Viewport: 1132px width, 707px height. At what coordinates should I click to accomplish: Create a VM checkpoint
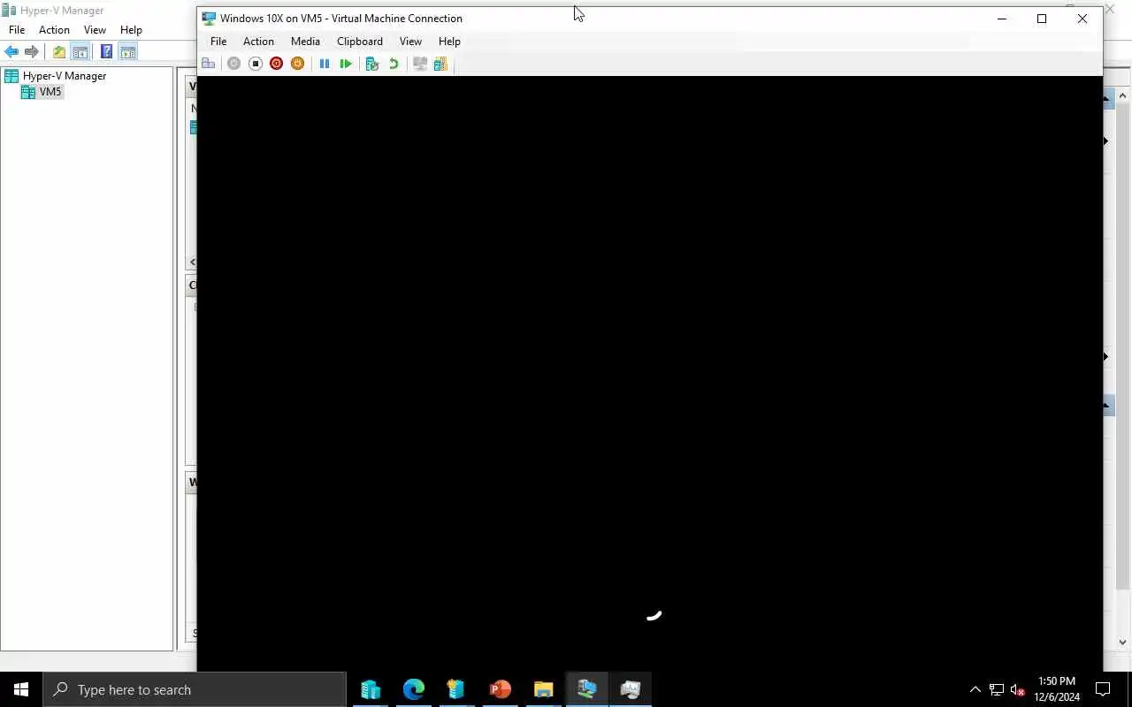coord(371,64)
